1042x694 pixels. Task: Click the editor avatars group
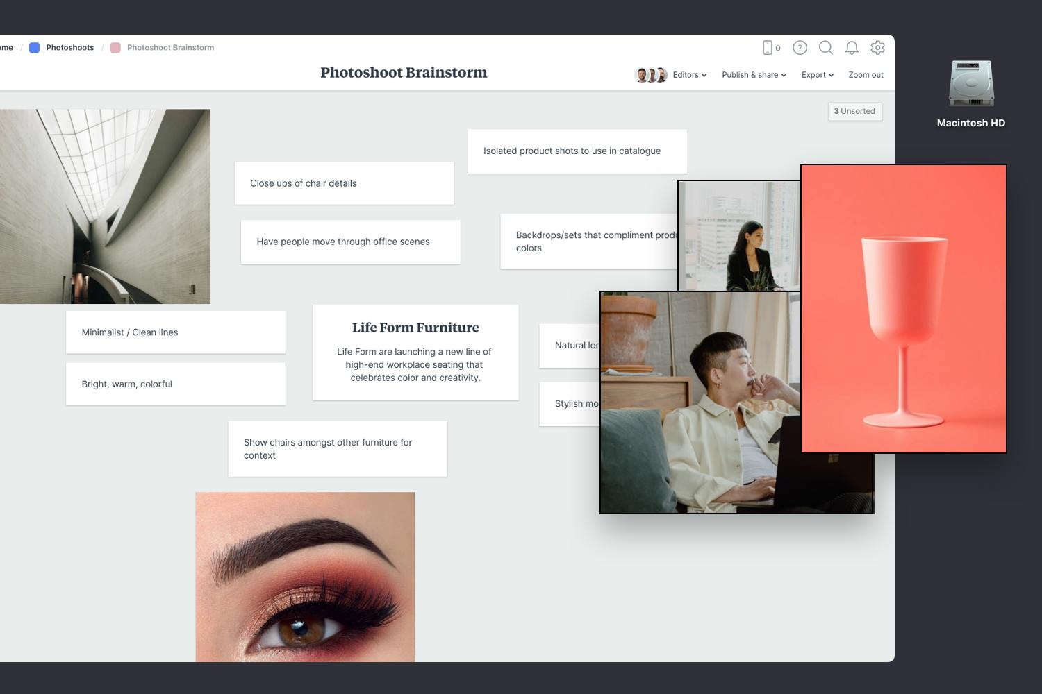coord(651,75)
